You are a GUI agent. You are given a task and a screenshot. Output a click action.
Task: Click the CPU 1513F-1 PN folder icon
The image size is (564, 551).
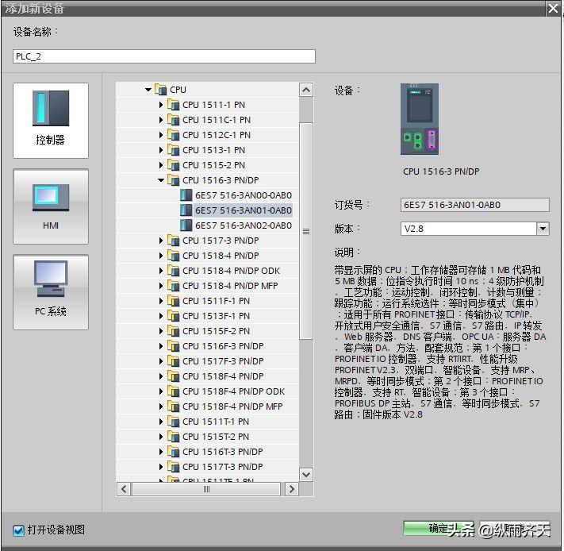click(x=174, y=316)
